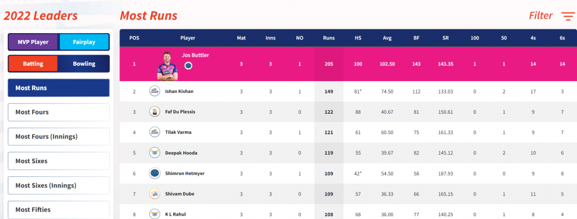Screen dimensions: 577x219
Task: Click the POS column header
Action: click(134, 38)
